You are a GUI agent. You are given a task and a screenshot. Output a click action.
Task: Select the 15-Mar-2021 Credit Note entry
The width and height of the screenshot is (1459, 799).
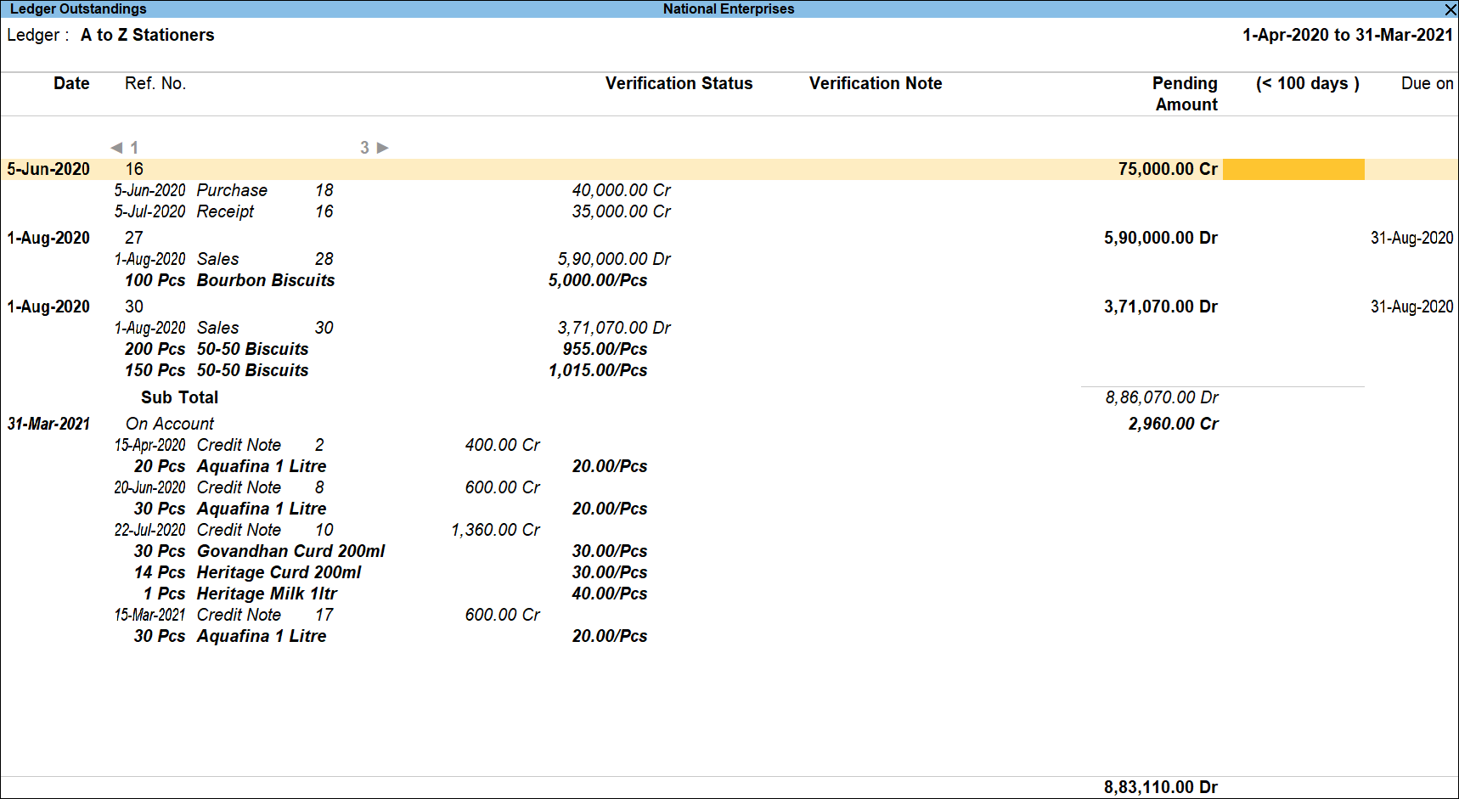coord(239,614)
